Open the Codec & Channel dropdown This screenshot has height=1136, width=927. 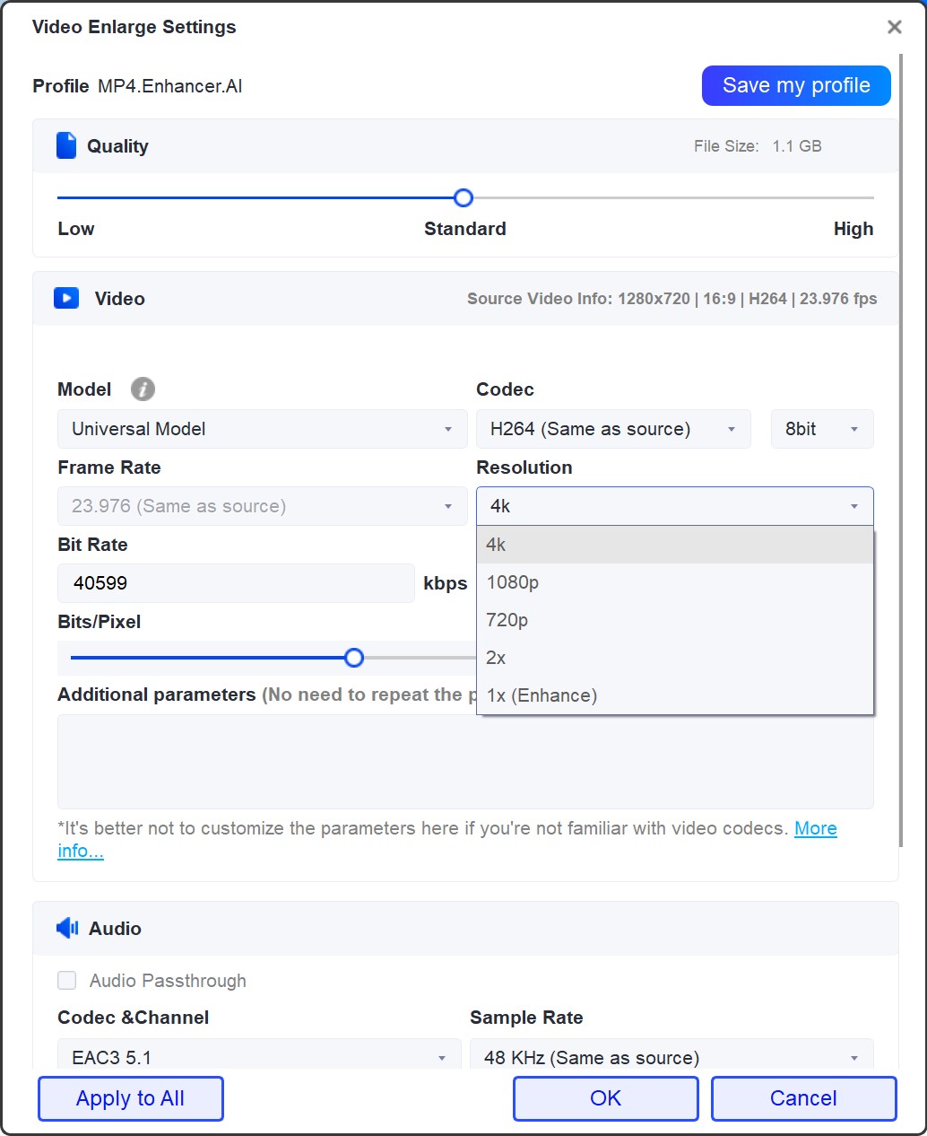(257, 1057)
